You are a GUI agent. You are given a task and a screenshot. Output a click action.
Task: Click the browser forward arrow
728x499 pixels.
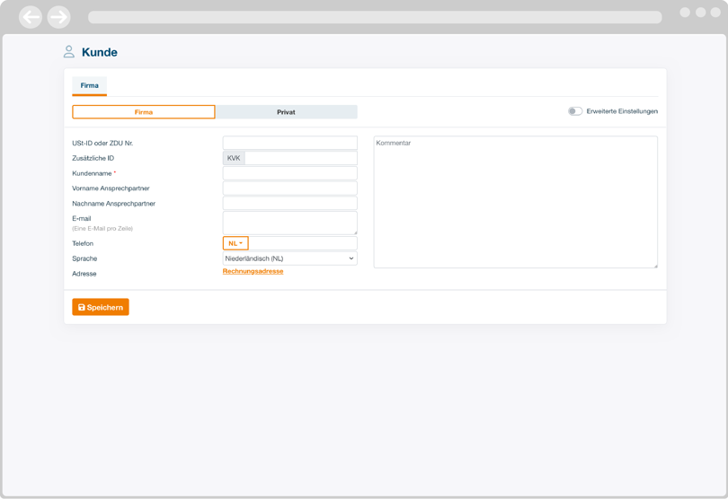click(59, 17)
